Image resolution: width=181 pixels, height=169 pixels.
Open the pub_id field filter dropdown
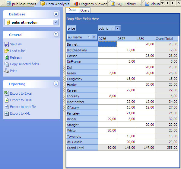tap(118, 28)
